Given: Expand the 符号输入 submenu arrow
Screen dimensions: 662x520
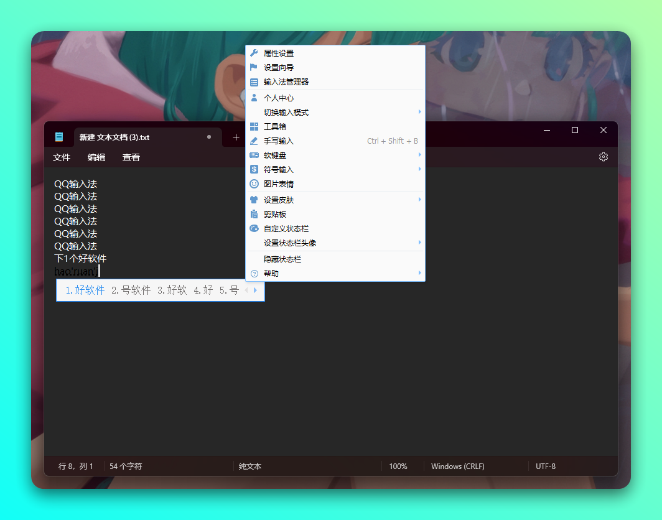Looking at the screenshot, I should 419,169.
